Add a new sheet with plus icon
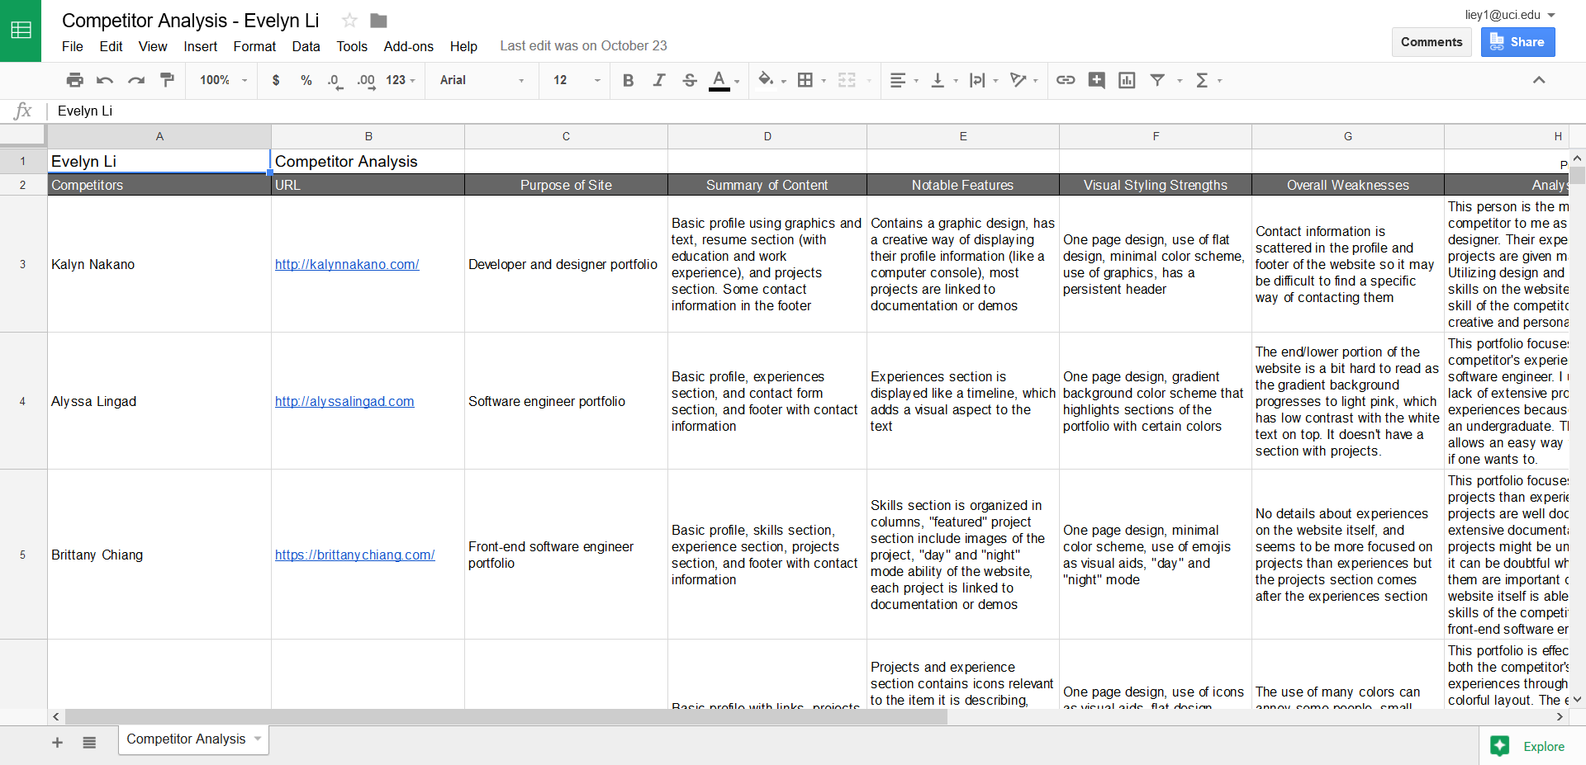The width and height of the screenshot is (1586, 765). [x=57, y=743]
